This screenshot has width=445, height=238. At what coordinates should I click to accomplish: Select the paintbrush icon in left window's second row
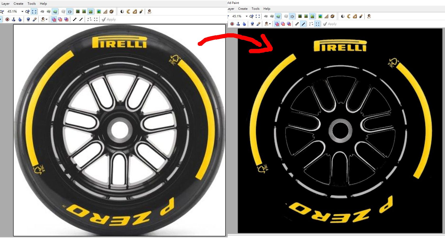point(35,19)
